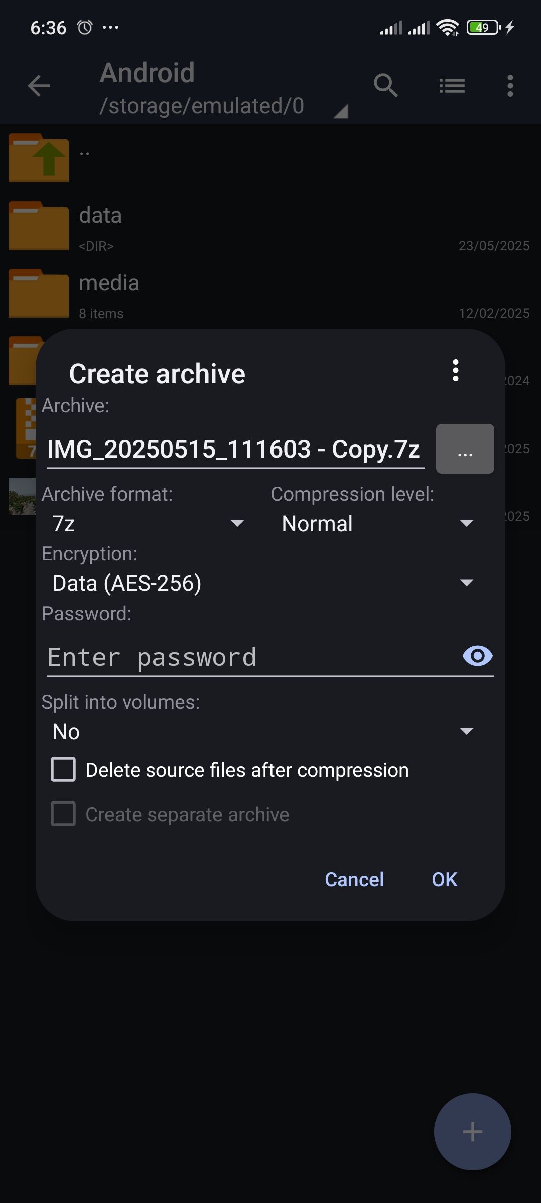Enable Delete source files after compression
The image size is (541, 1203).
[63, 769]
